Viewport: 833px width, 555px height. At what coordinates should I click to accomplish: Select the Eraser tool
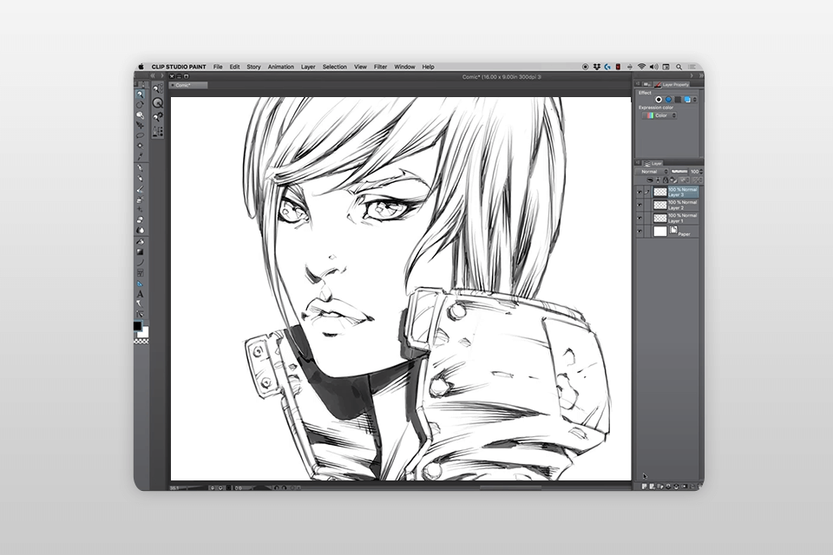(139, 217)
